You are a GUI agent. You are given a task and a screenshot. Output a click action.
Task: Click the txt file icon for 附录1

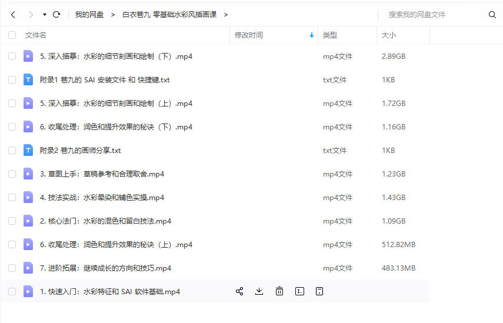coord(28,79)
